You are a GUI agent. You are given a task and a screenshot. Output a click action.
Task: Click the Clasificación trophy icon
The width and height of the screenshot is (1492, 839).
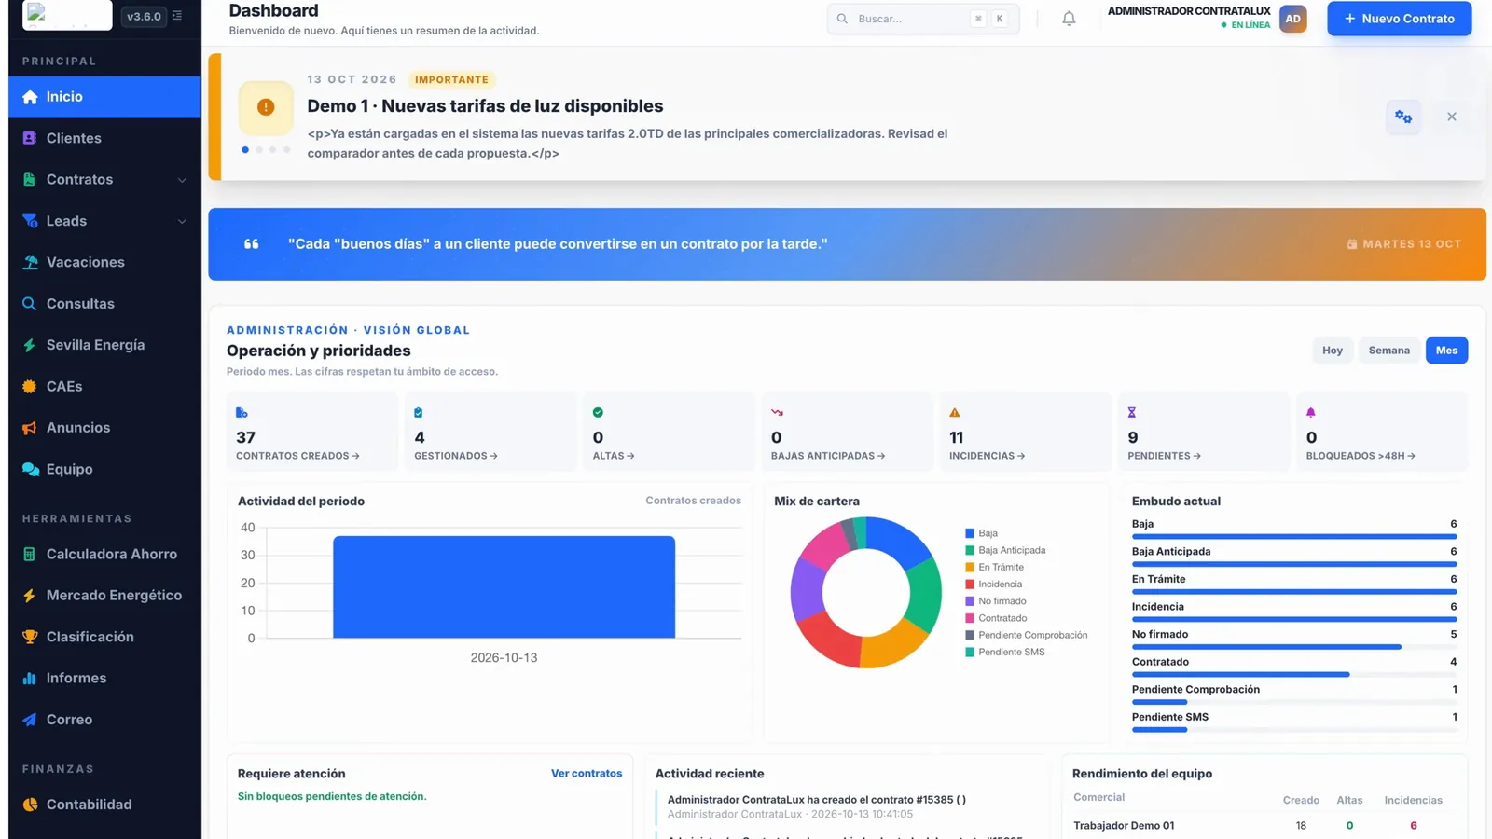coord(30,637)
